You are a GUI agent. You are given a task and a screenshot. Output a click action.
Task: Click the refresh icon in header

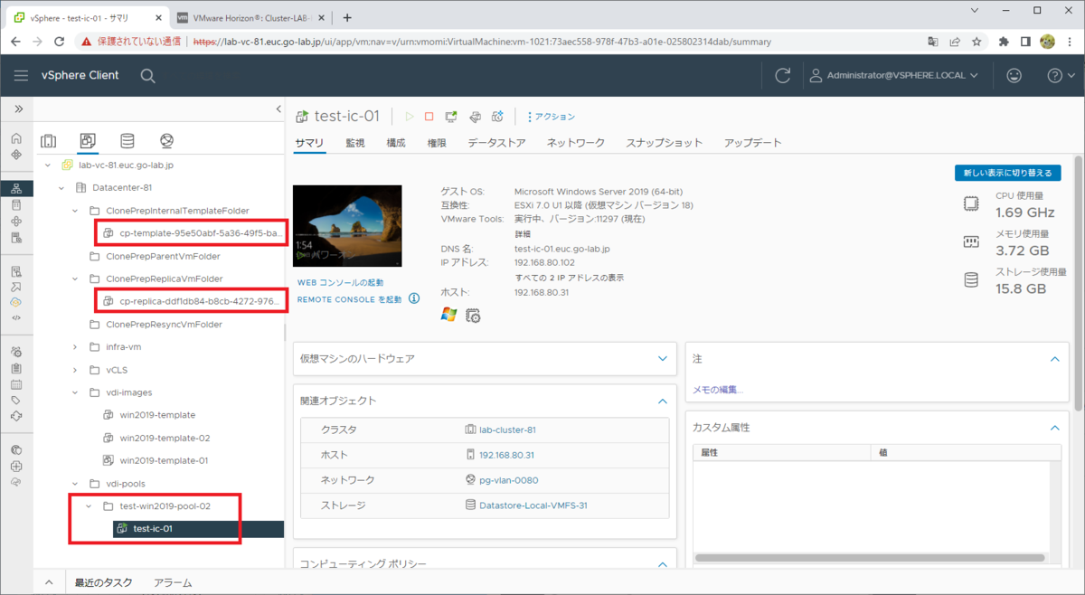[783, 75]
